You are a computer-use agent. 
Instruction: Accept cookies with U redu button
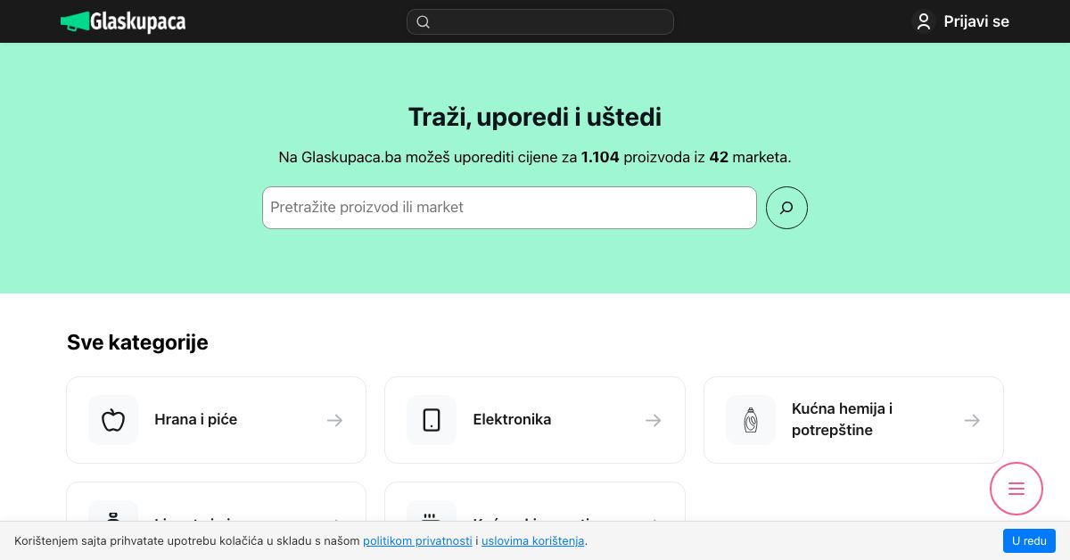click(1029, 540)
